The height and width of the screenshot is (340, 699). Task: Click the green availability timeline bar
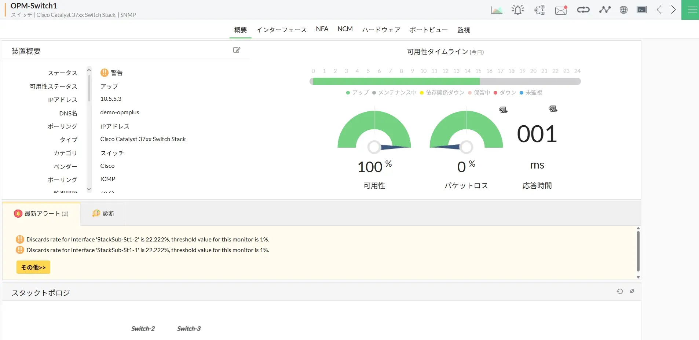[396, 81]
